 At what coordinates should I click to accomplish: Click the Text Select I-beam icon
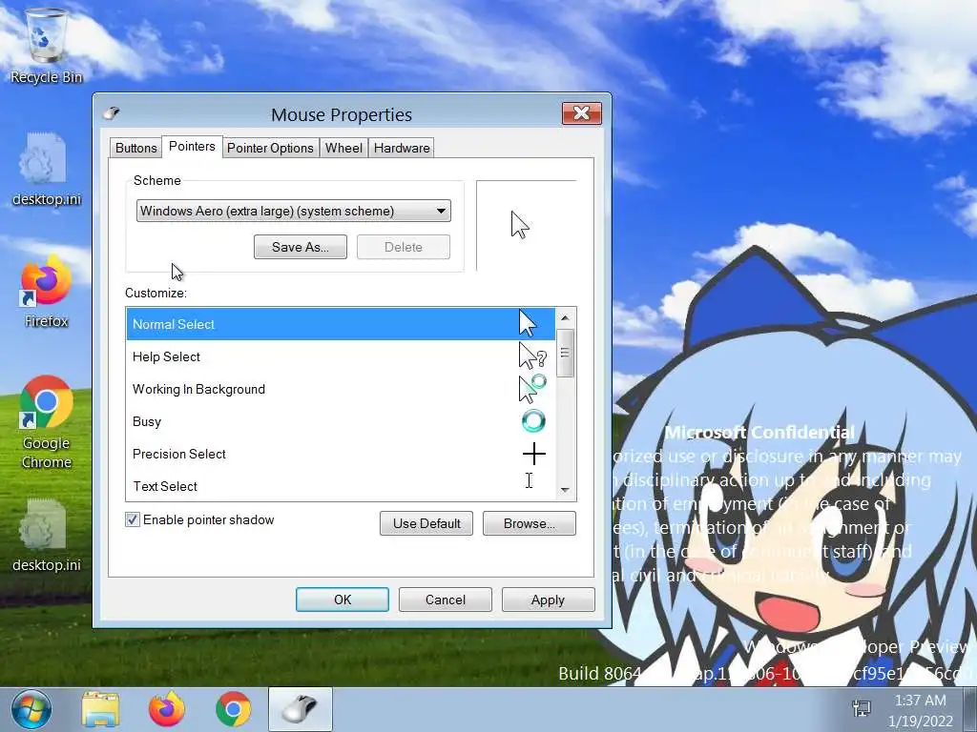tap(529, 480)
